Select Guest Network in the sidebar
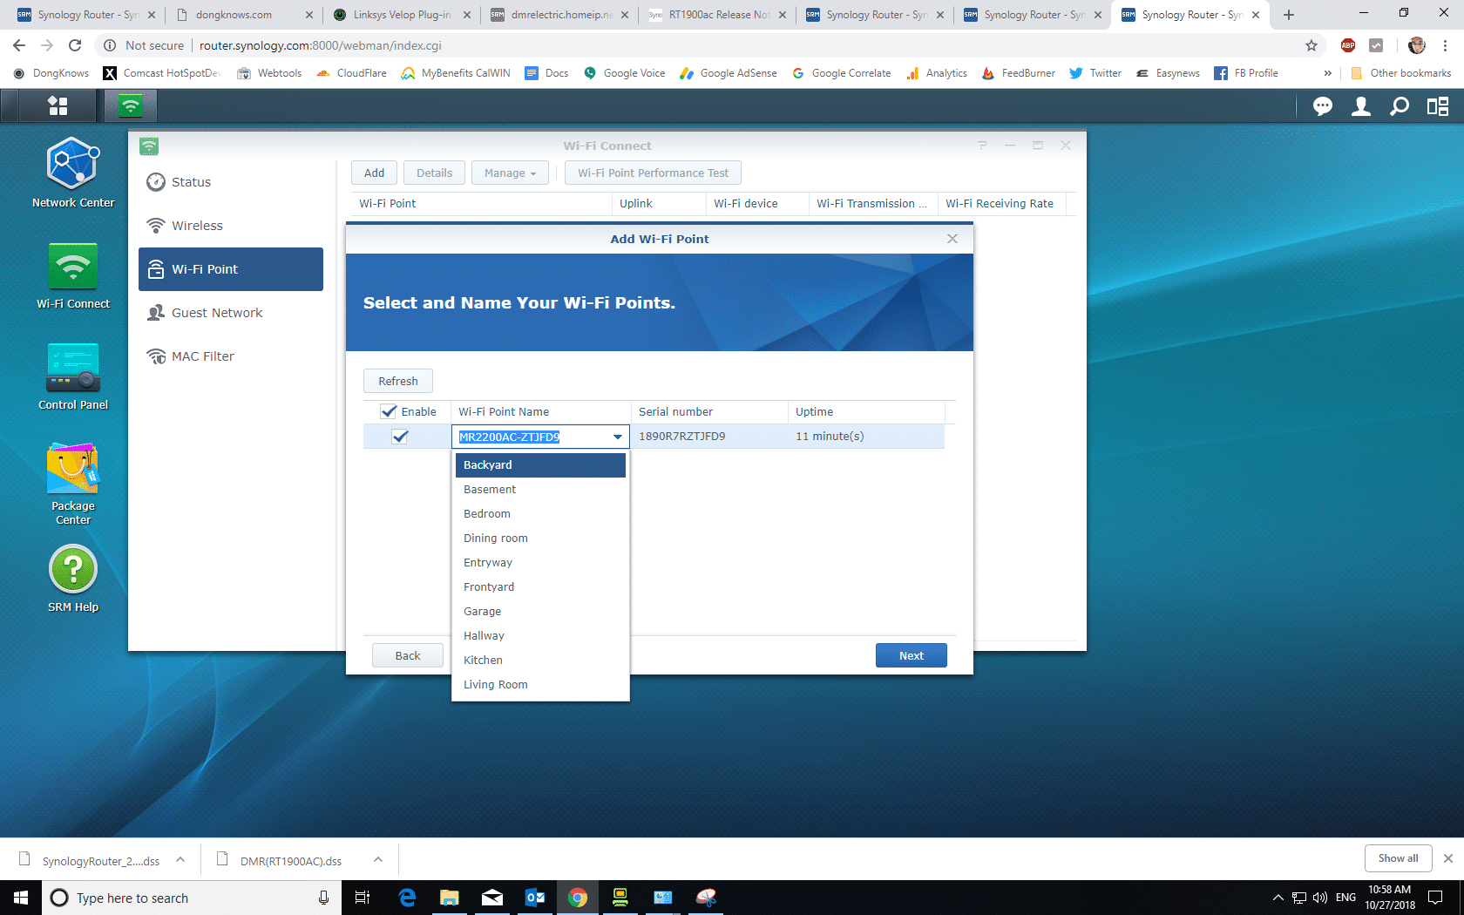This screenshot has width=1464, height=915. (217, 313)
